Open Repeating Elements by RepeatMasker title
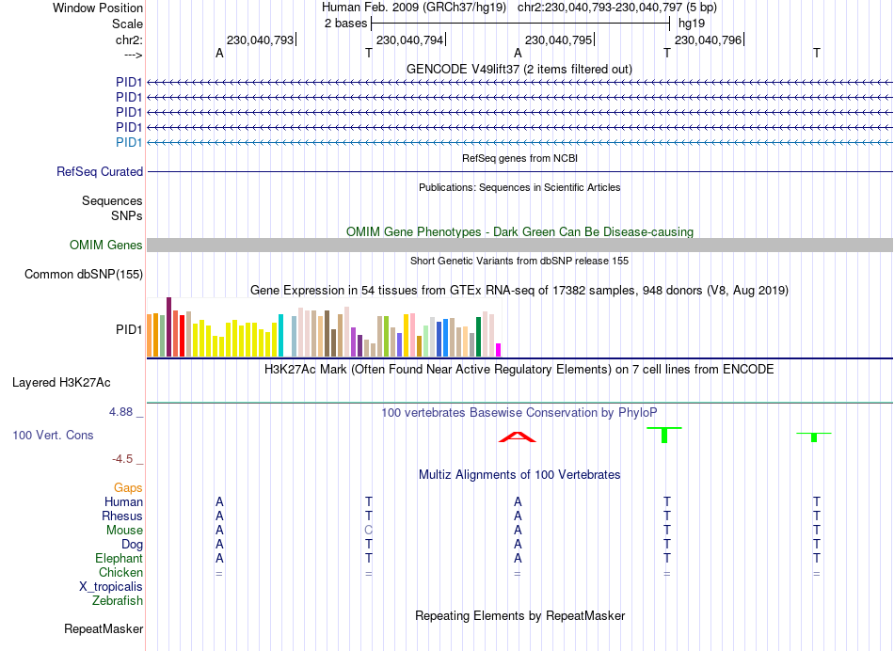Viewport: 894px width, 651px height. pos(519,615)
